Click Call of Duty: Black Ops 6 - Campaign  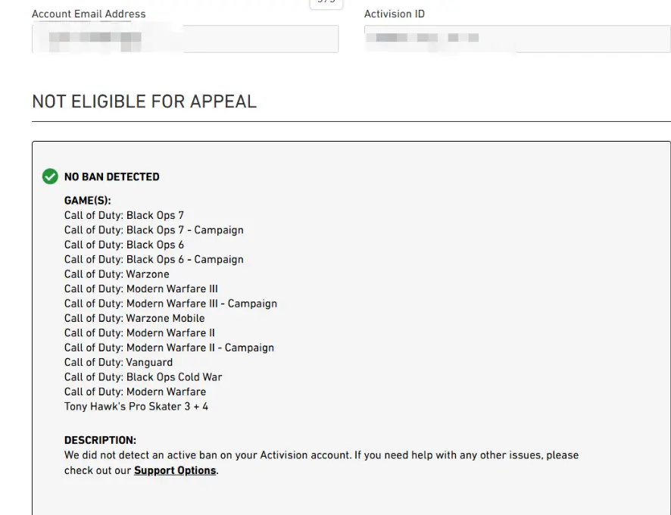click(x=154, y=260)
